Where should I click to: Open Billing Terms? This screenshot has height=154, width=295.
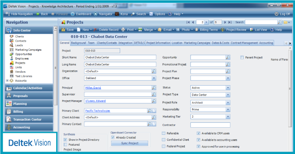coord(206,30)
